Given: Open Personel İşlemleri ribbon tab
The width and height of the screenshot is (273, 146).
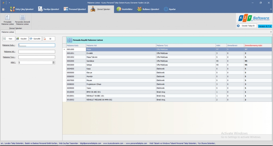Looking at the screenshot, I should 75,9.
